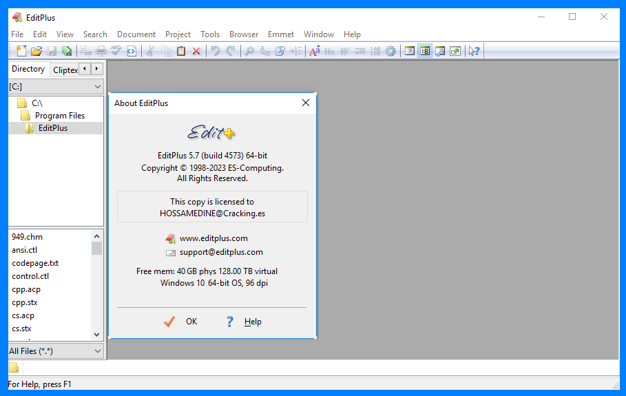Close the About EditPlus dialog
The image size is (626, 396).
[306, 103]
